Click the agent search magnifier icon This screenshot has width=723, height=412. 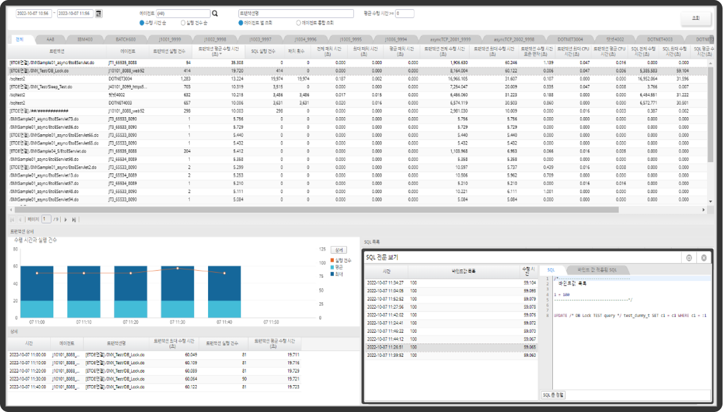(x=215, y=13)
